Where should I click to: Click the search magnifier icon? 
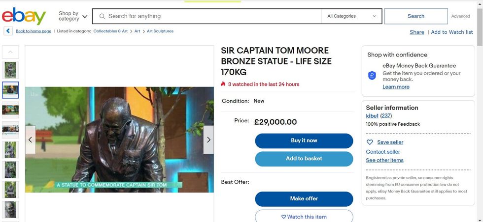tap(102, 16)
